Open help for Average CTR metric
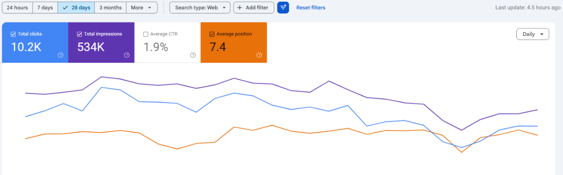 pos(193,55)
